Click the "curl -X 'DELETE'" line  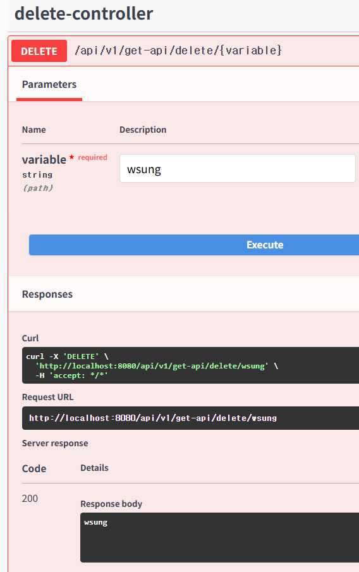67,356
